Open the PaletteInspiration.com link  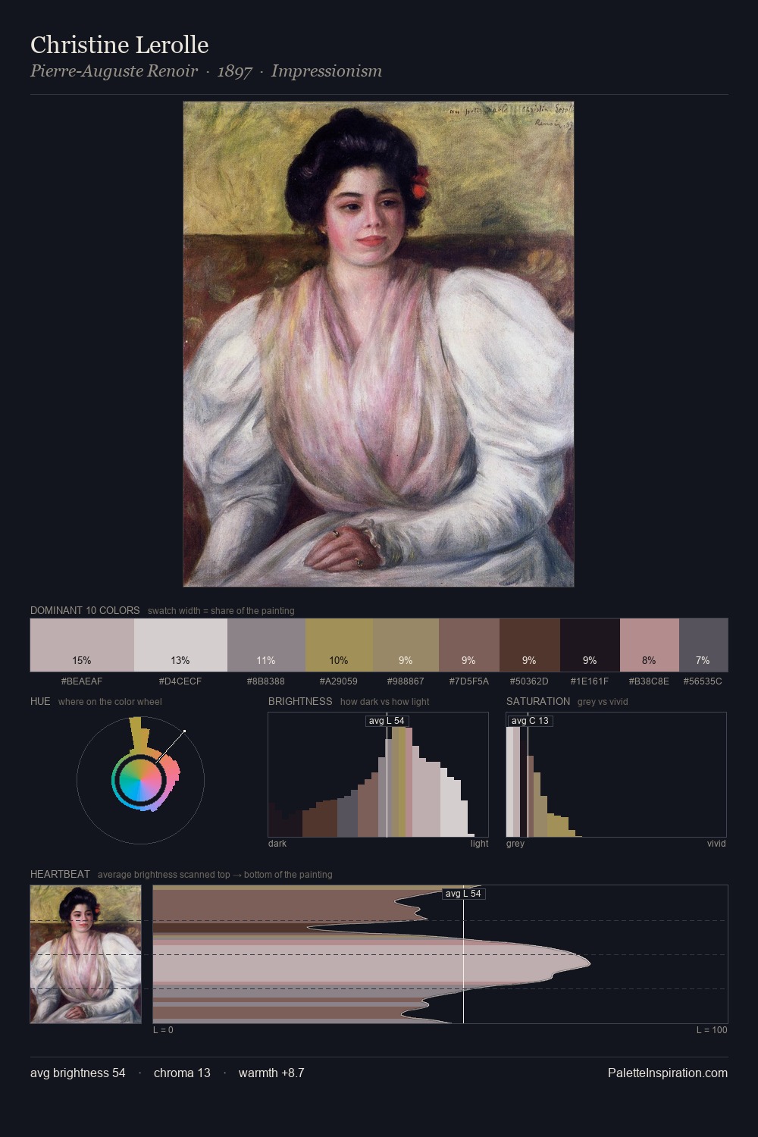coord(668,1073)
